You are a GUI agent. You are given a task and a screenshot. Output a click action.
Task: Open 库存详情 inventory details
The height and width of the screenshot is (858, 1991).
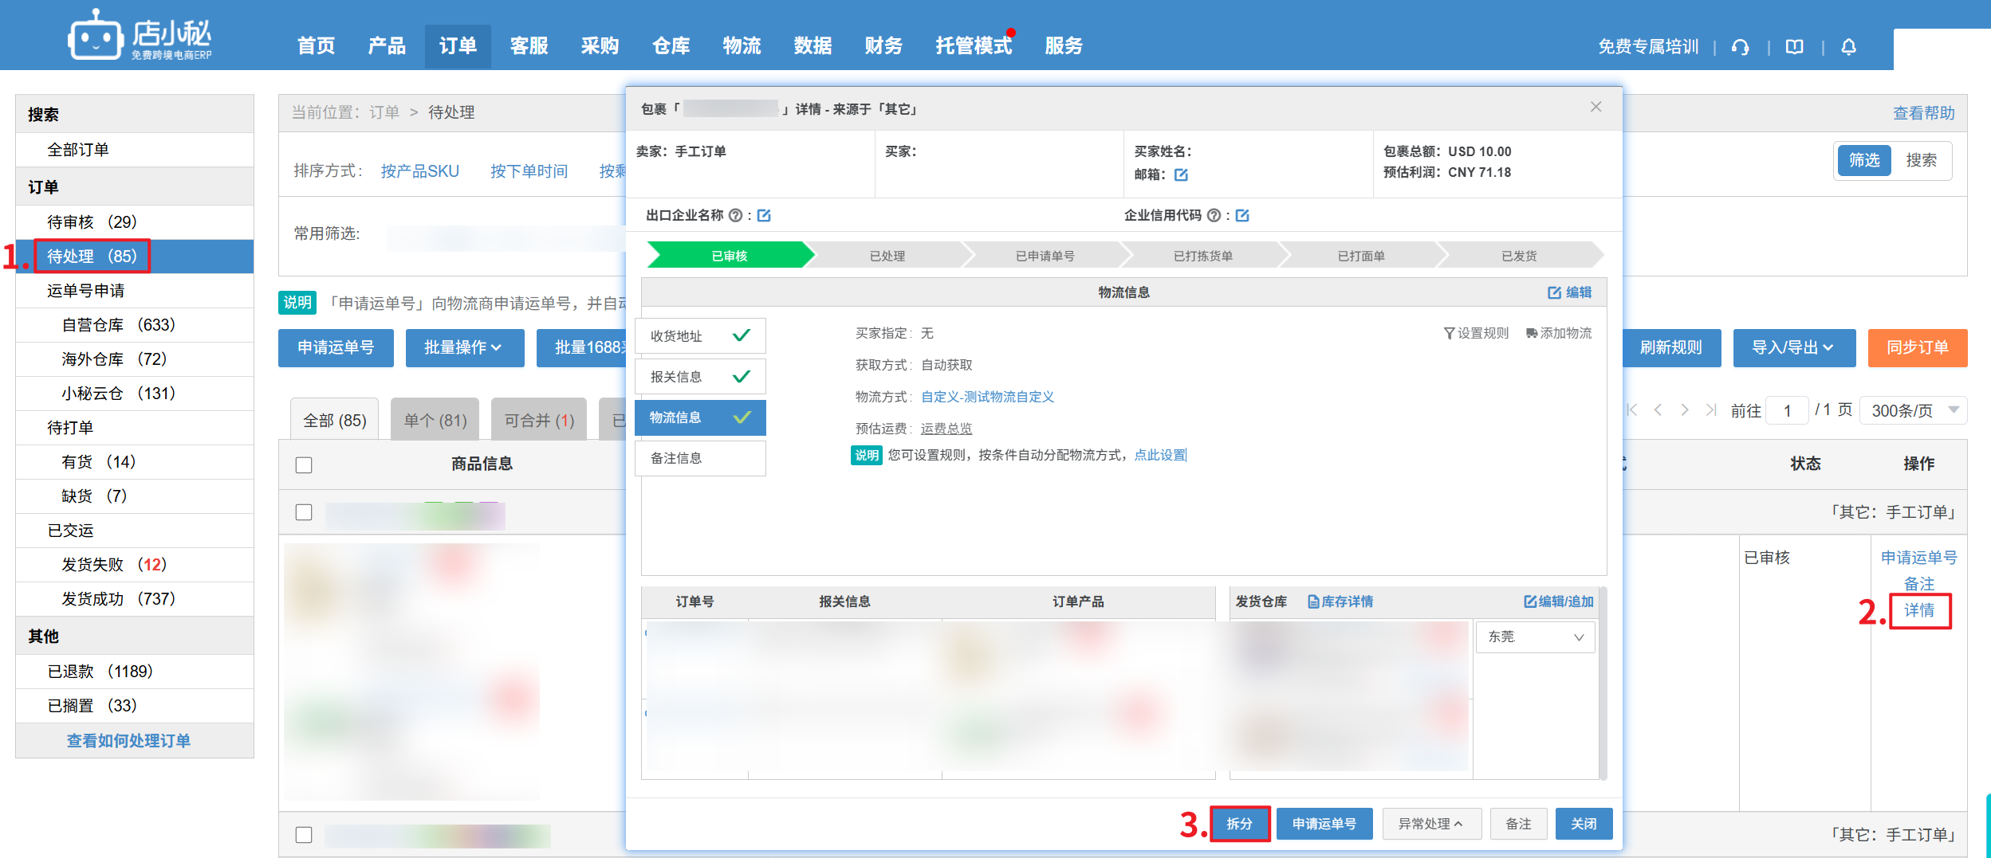click(x=1340, y=602)
